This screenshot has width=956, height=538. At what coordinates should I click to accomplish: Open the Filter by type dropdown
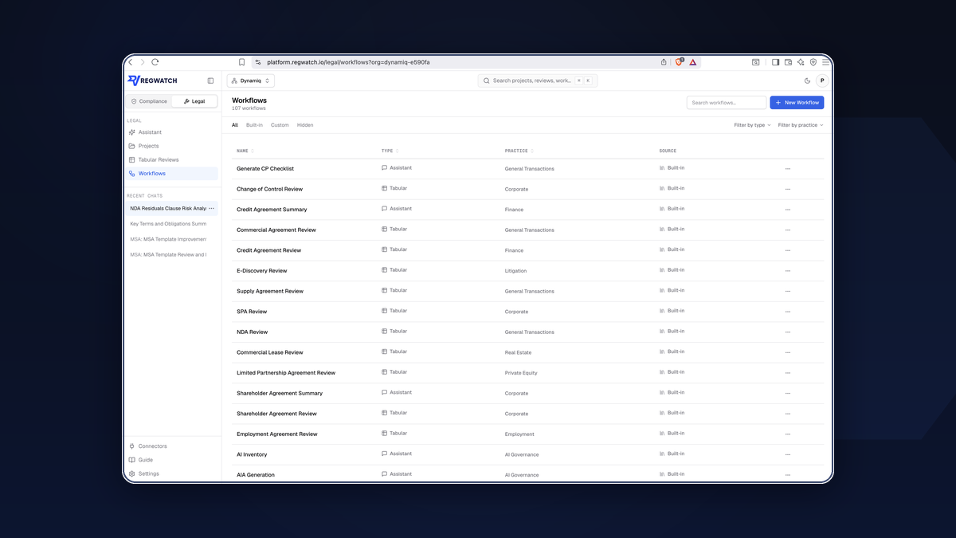[752, 125]
